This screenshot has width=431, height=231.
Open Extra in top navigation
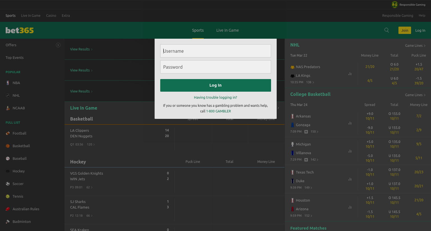pyautogui.click(x=66, y=16)
